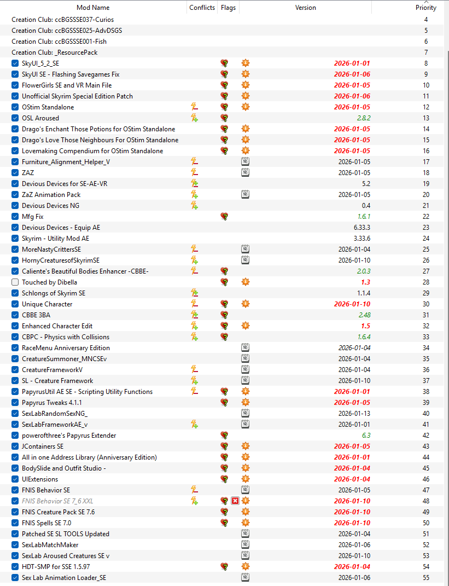Sort by the Flags column header
The image size is (449, 586).
228,8
